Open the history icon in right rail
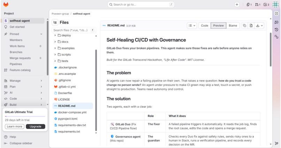This screenshot has height=148, width=281. (x=276, y=30)
